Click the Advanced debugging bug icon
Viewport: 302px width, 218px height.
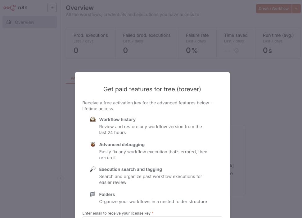(92, 144)
